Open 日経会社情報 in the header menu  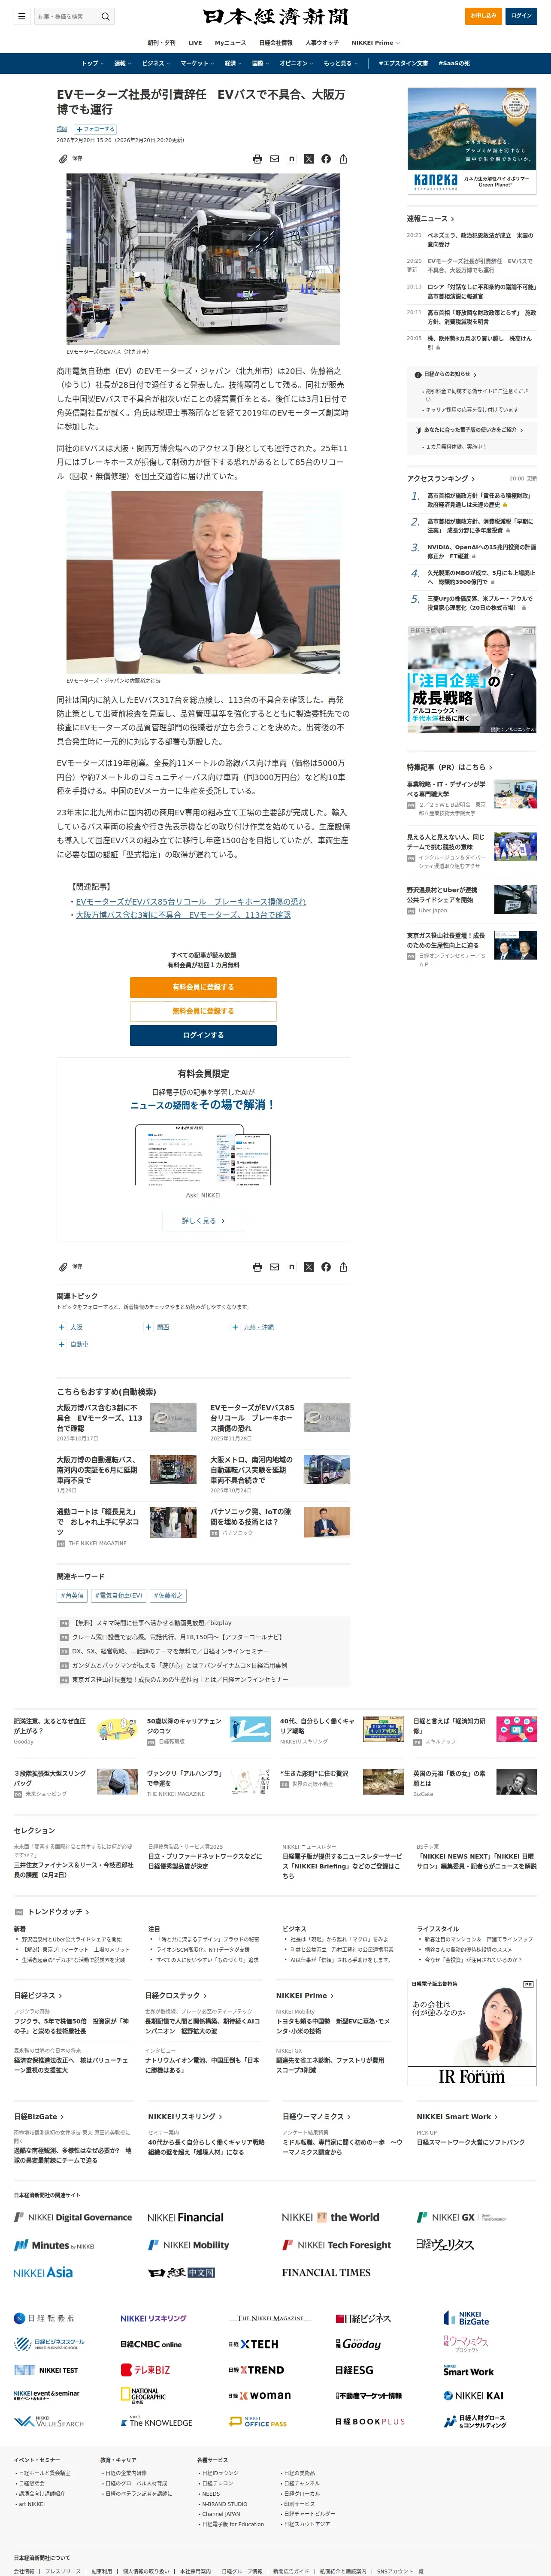coord(276,43)
